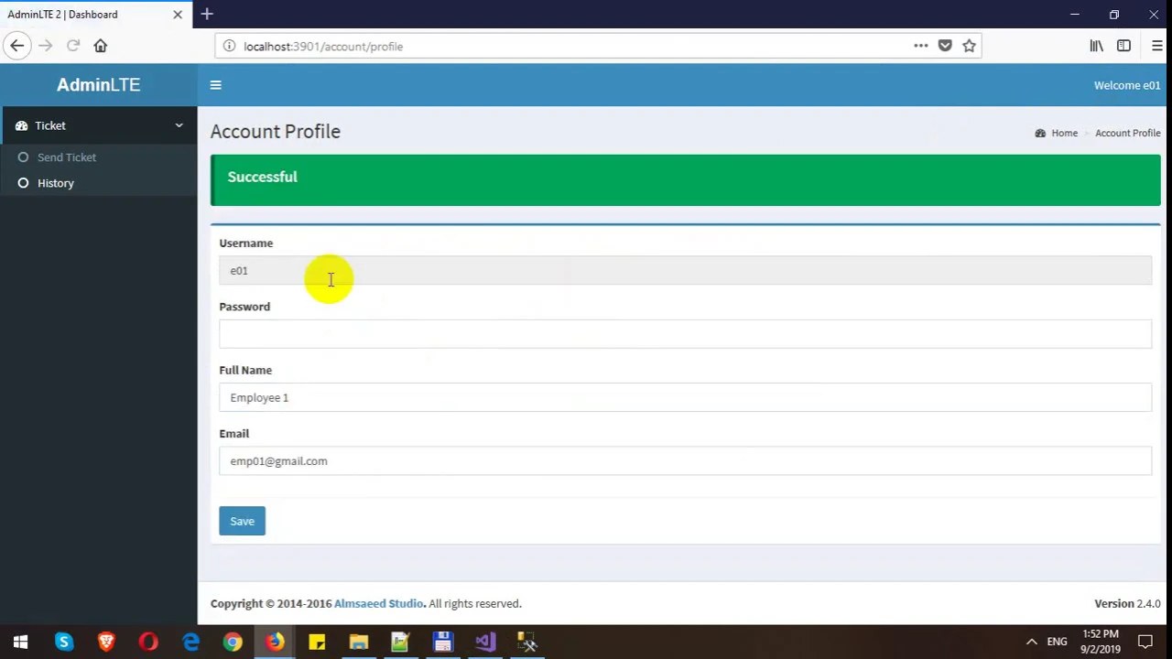1172x659 pixels.
Task: Click the Account Profile breadcrumb
Action: [x=1127, y=133]
